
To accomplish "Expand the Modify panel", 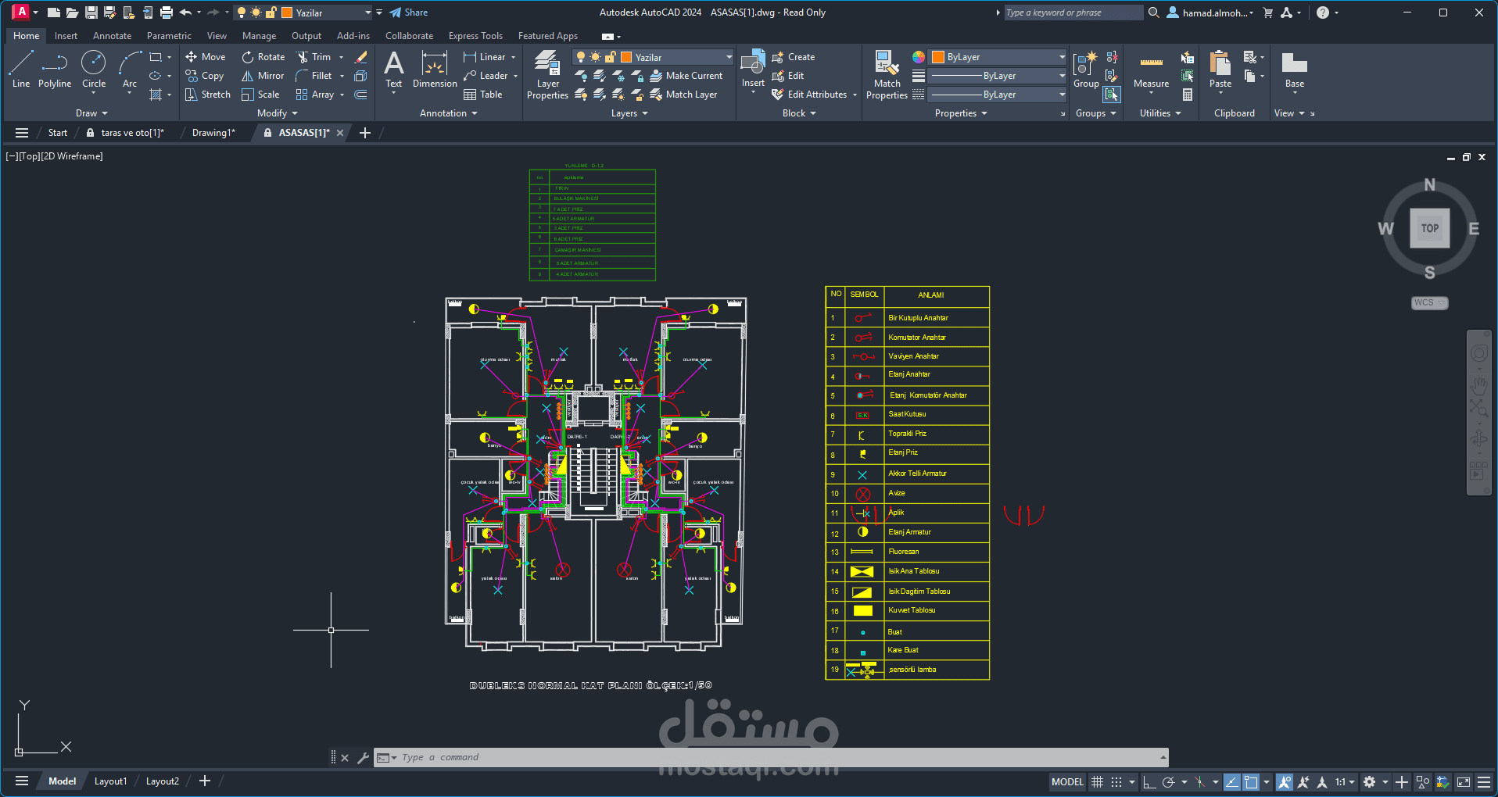I will click(x=278, y=113).
